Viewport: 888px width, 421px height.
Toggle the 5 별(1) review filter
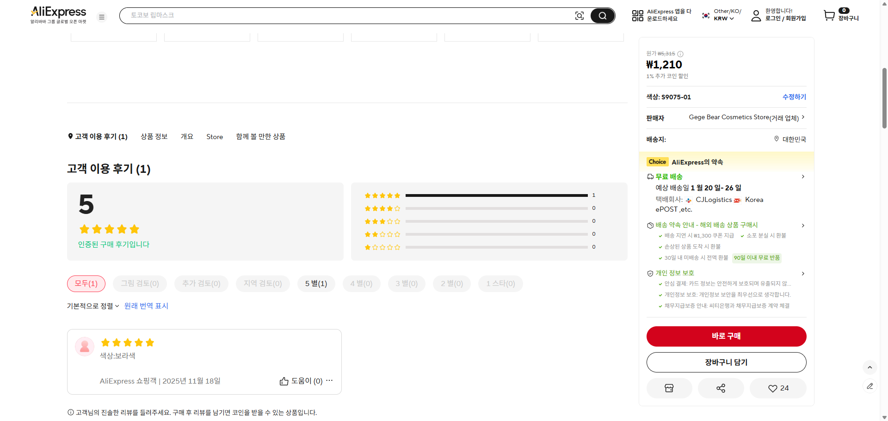316,283
